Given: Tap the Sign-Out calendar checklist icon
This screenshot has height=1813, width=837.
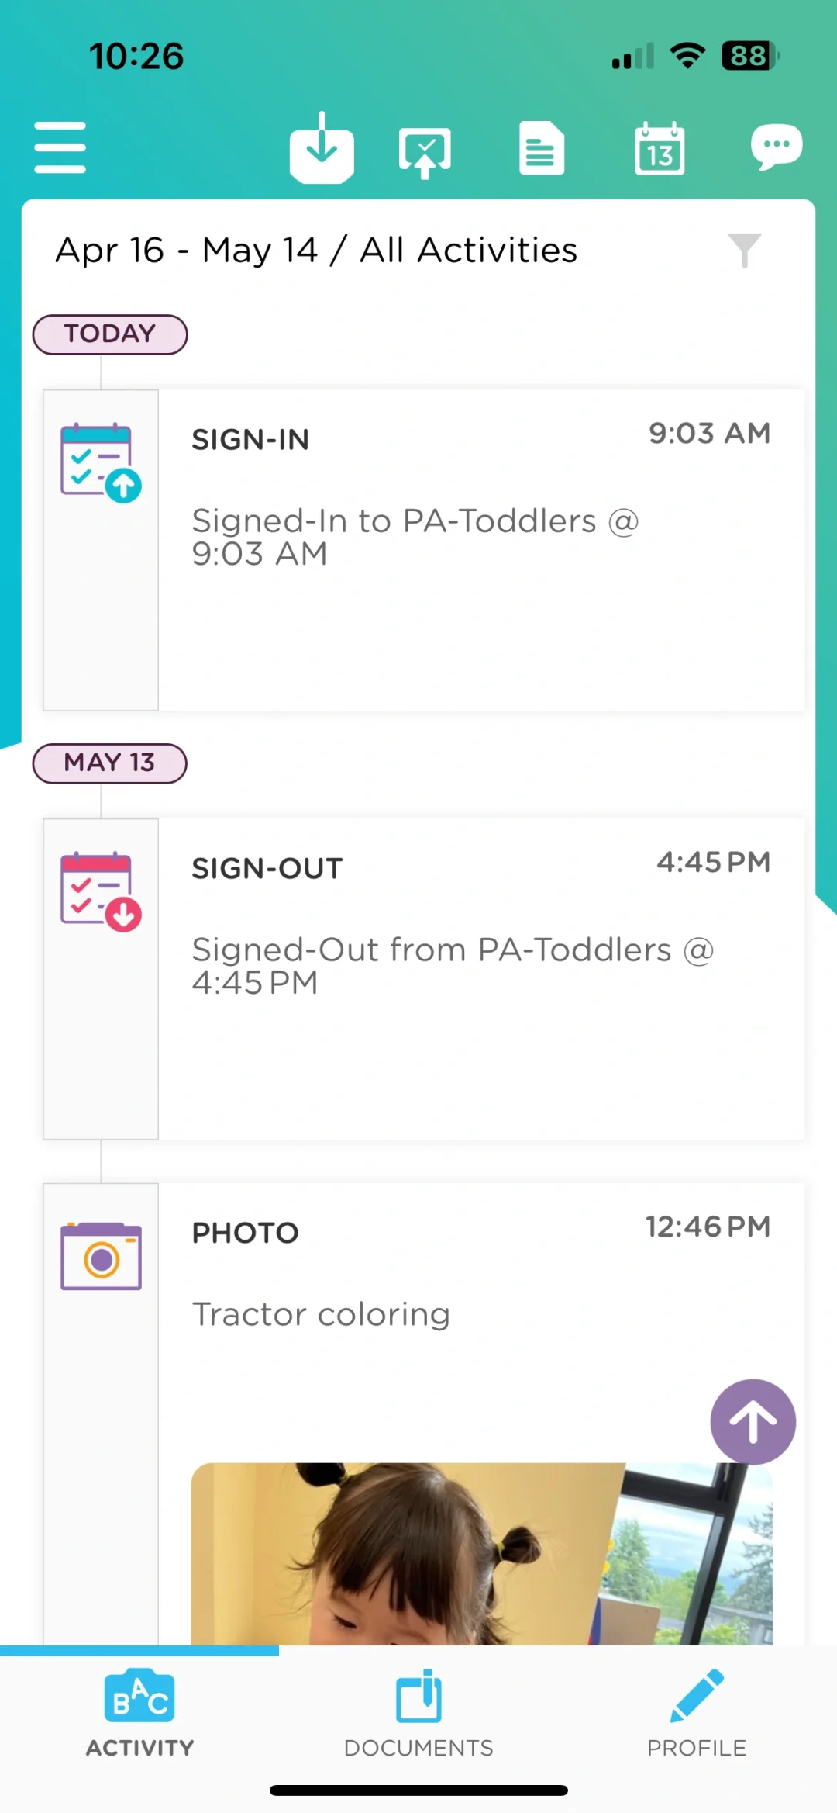Looking at the screenshot, I should 101,891.
